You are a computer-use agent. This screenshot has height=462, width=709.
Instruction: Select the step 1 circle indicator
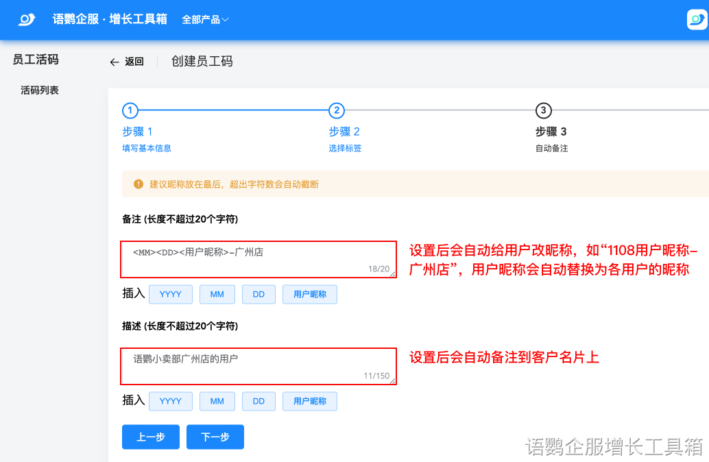pos(130,110)
